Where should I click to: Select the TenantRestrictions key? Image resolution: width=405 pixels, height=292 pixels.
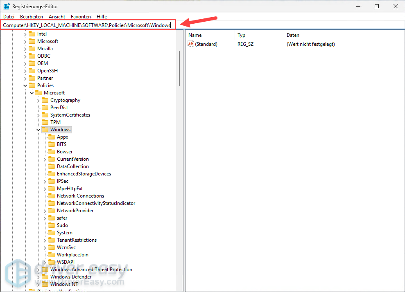click(77, 240)
